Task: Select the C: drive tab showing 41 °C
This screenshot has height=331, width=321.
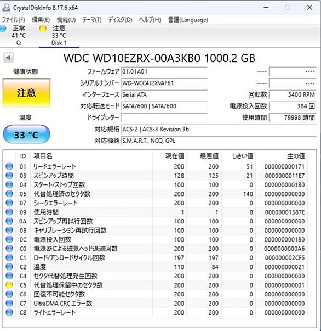Action: [19, 35]
